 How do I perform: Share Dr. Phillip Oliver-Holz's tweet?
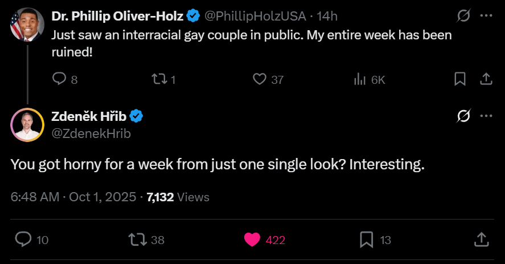coord(486,79)
